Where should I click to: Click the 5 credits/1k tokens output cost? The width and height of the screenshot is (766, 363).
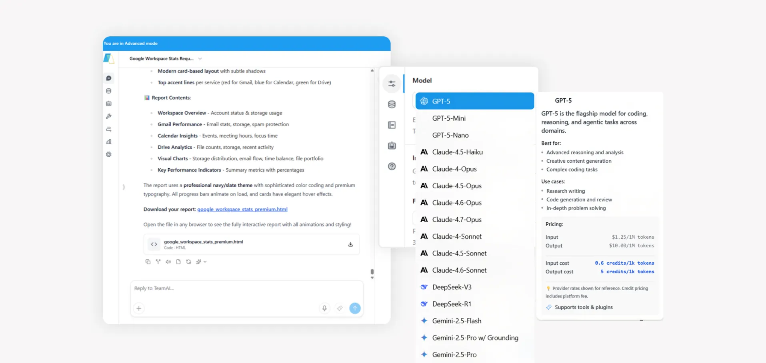(x=627, y=271)
